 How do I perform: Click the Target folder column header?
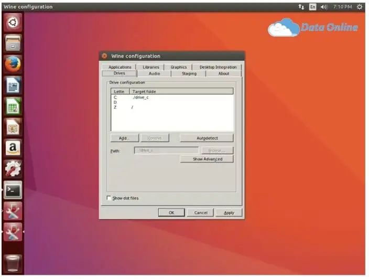coord(181,91)
